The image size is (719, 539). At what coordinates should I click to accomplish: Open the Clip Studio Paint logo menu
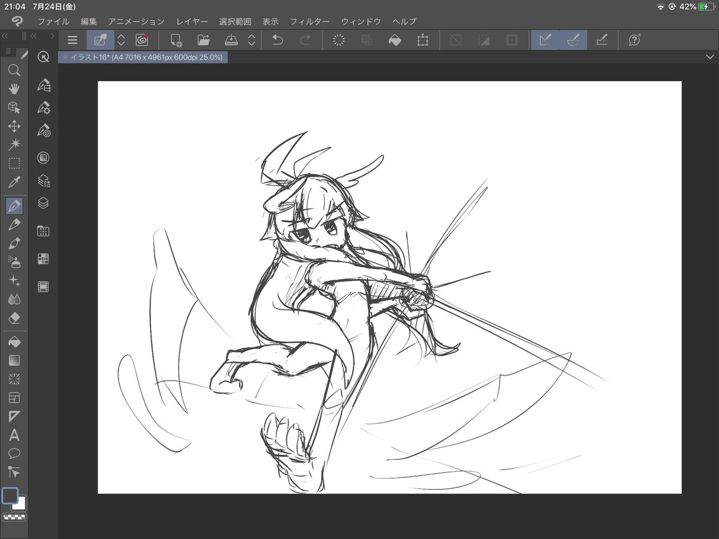pos(17,22)
